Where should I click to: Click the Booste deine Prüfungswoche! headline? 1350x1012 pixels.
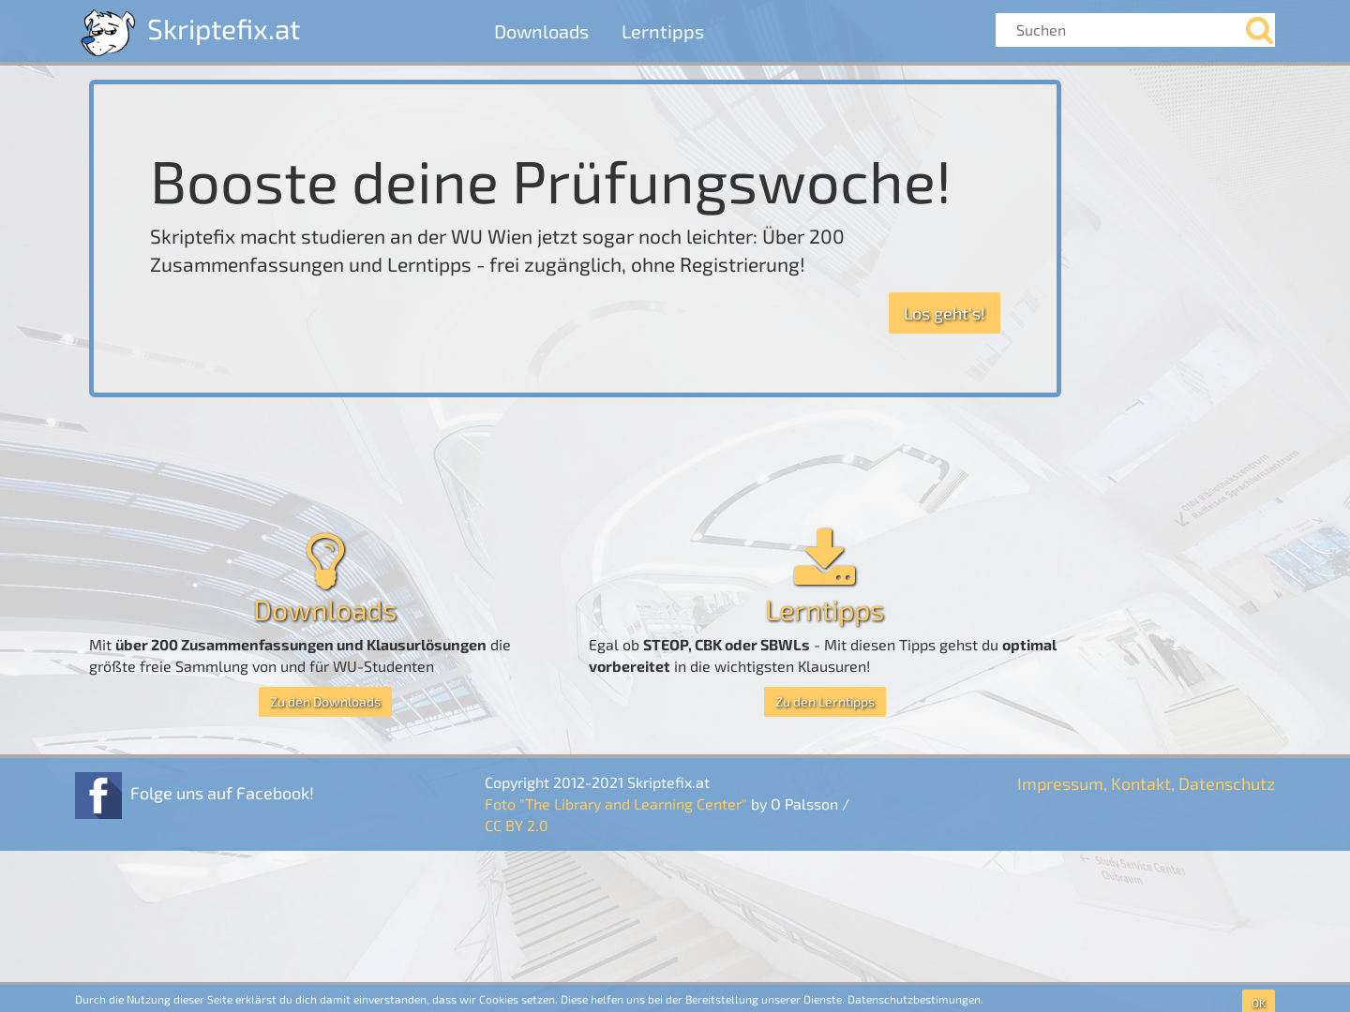[550, 182]
